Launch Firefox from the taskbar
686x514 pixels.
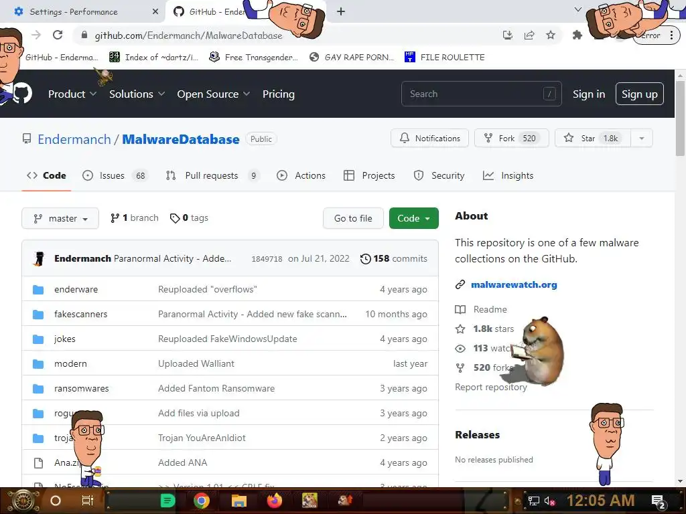(275, 501)
